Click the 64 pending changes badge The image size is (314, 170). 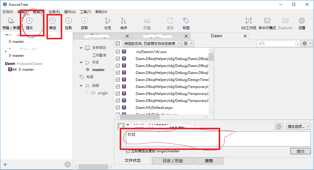[12, 70]
